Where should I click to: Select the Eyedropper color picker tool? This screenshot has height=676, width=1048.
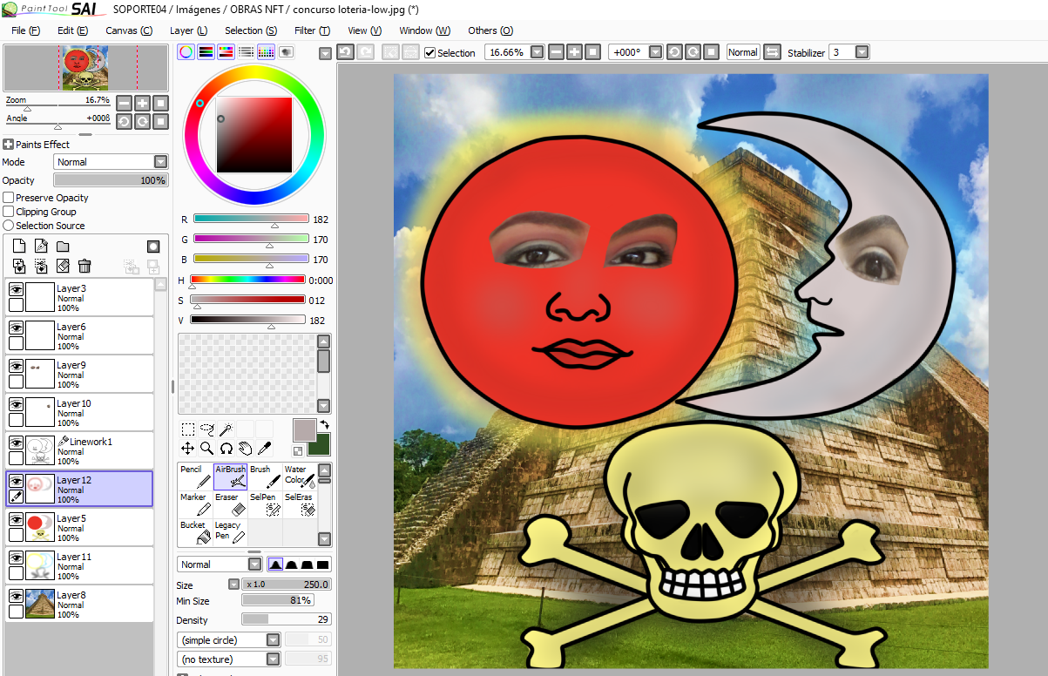tap(265, 448)
